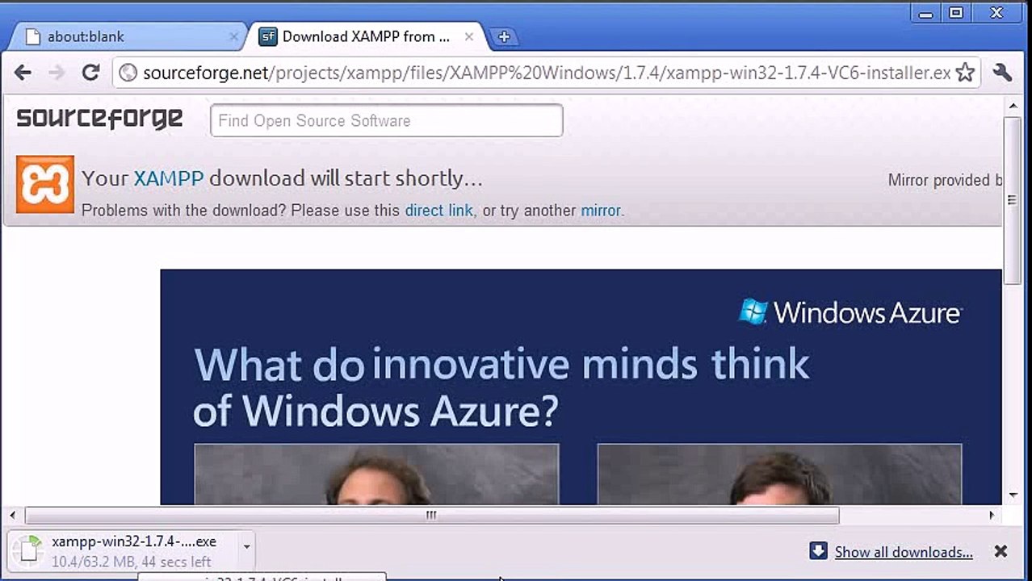Close the about:blank tab

pos(233,36)
